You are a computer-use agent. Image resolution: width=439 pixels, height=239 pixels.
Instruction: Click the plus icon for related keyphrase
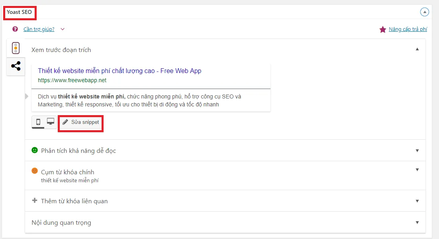point(34,200)
